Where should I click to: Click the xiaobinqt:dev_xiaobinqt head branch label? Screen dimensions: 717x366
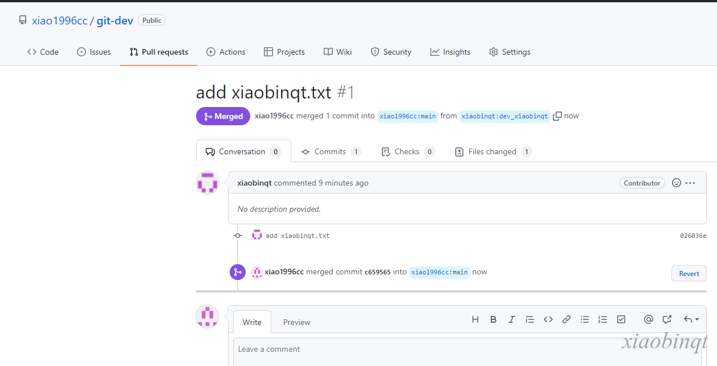tap(505, 116)
